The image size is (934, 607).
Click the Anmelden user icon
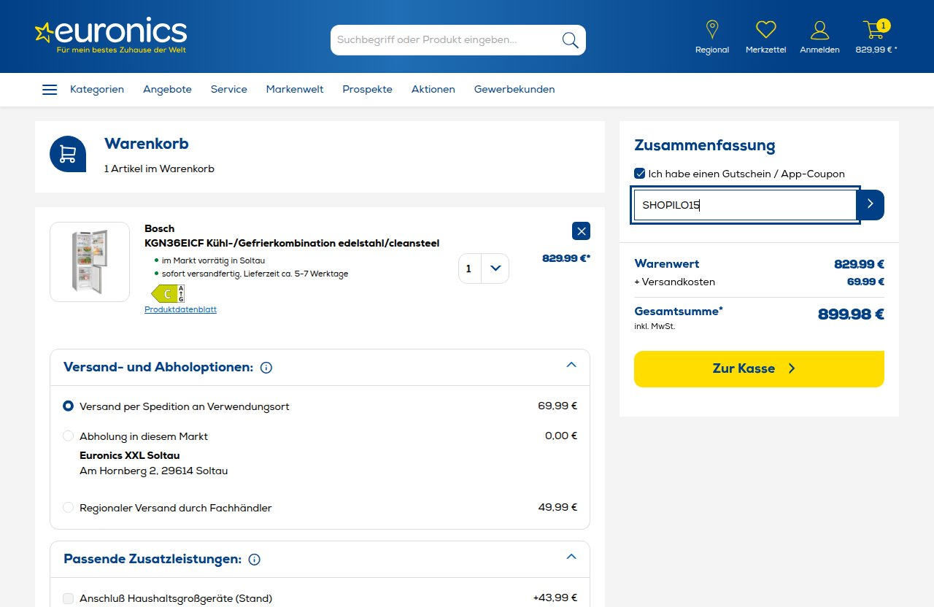pyautogui.click(x=819, y=30)
